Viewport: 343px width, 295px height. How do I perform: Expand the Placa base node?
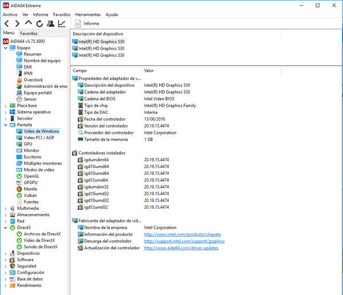click(6, 106)
